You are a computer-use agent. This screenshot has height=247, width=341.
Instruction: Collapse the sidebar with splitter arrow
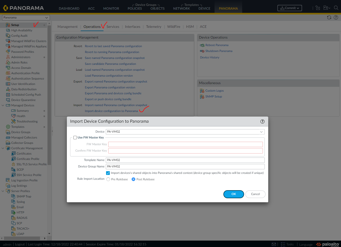[x=52, y=131]
